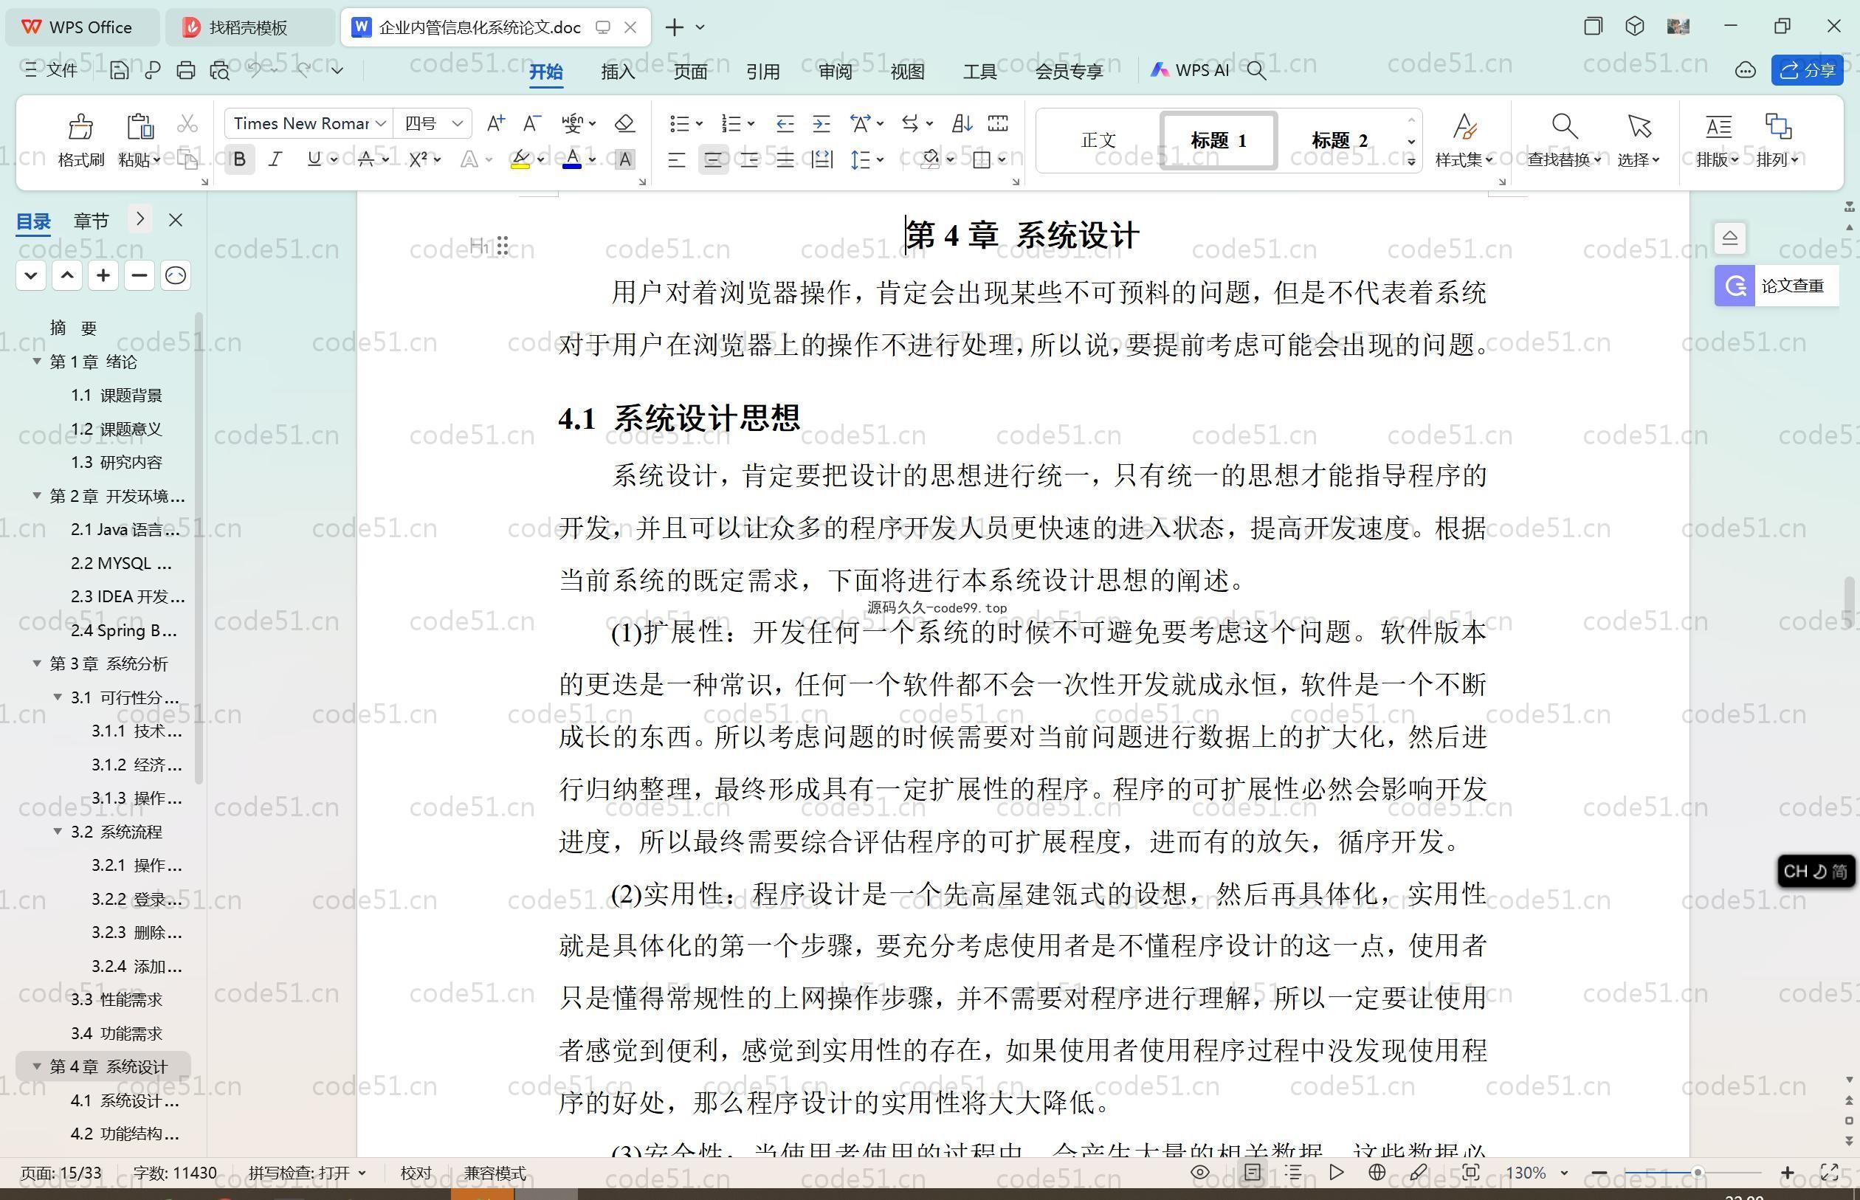1860x1200 pixels.
Task: Click the Increase indent icon
Action: coord(821,123)
